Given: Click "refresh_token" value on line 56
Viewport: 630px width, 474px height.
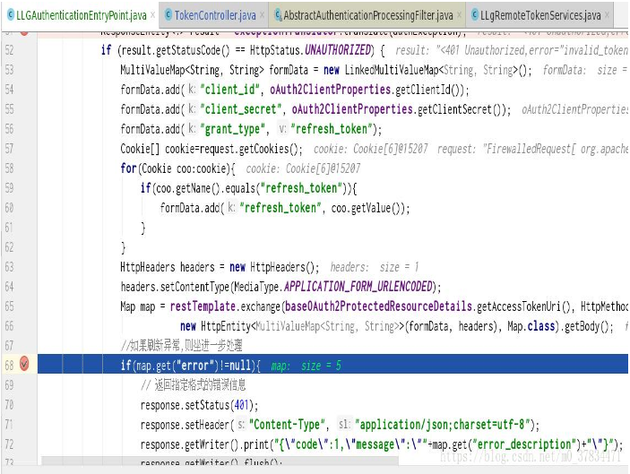Looking at the screenshot, I should coord(332,129).
